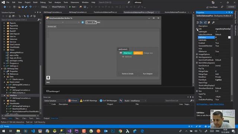Click the component icon at form bottom-left

click(48, 78)
